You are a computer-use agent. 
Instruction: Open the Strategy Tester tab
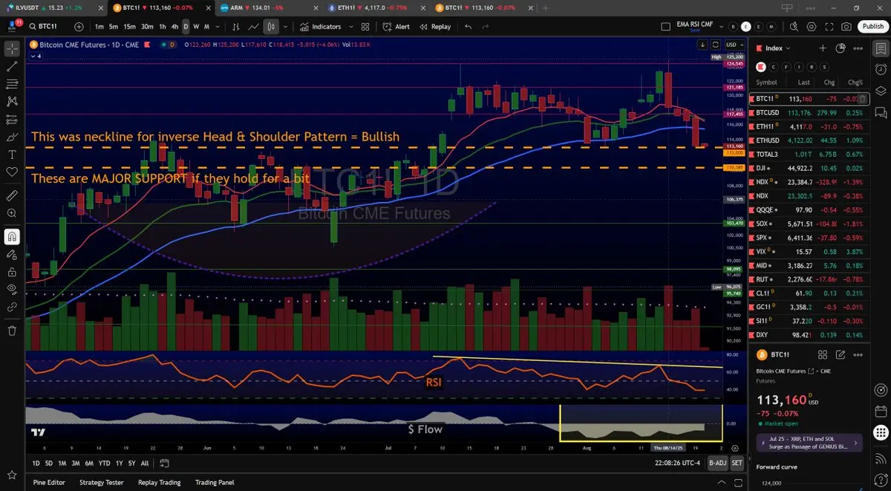(x=101, y=482)
